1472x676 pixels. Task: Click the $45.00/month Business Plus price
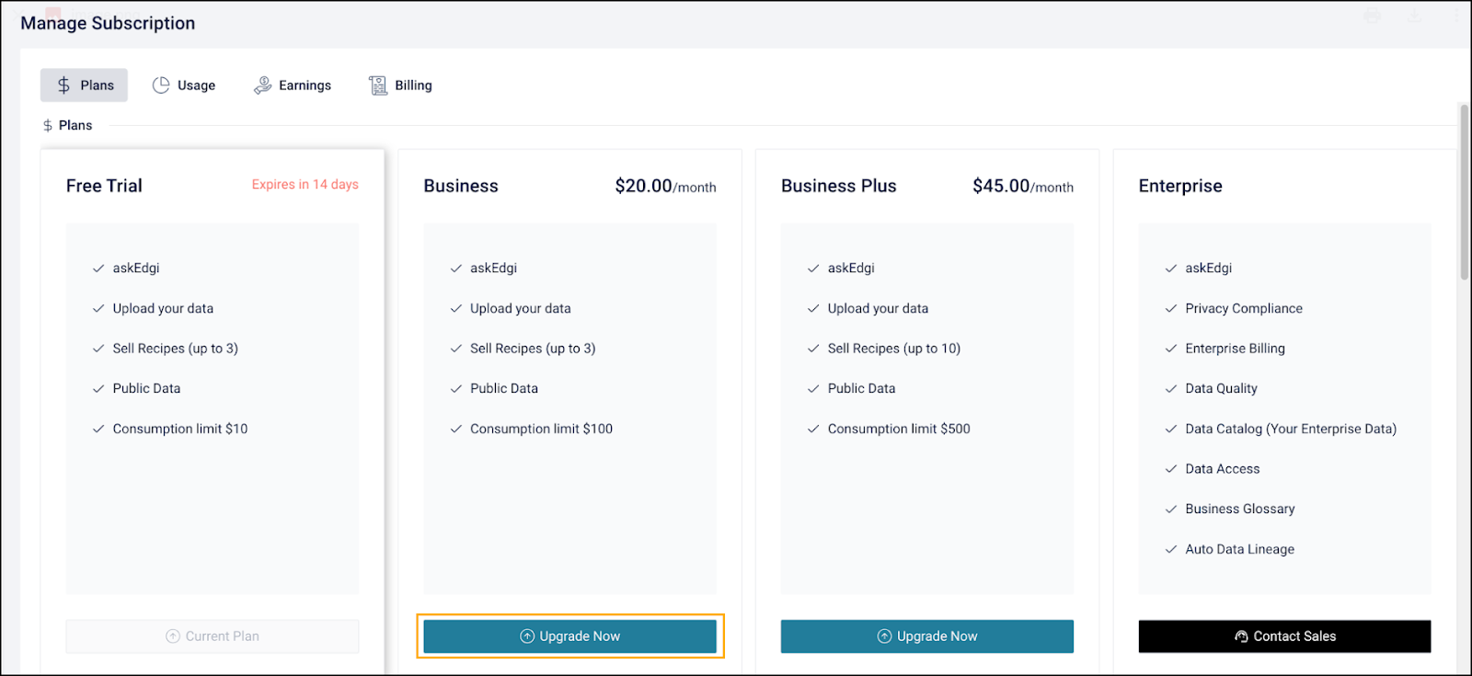1022,187
